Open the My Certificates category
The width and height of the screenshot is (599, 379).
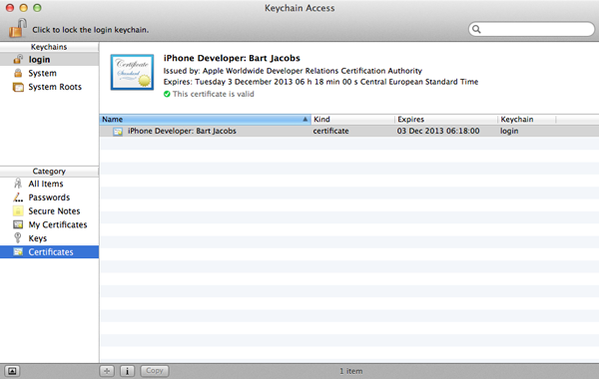coord(49,224)
